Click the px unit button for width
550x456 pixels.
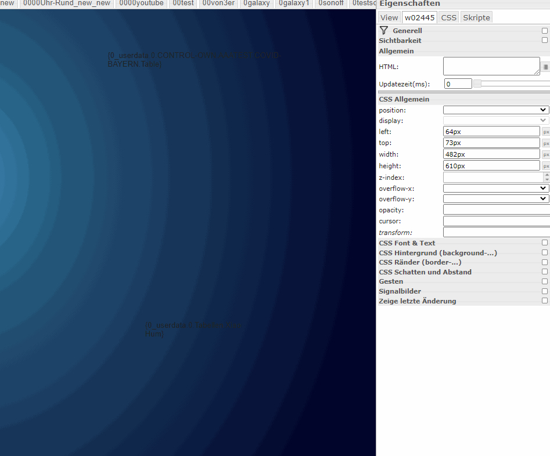pos(546,154)
